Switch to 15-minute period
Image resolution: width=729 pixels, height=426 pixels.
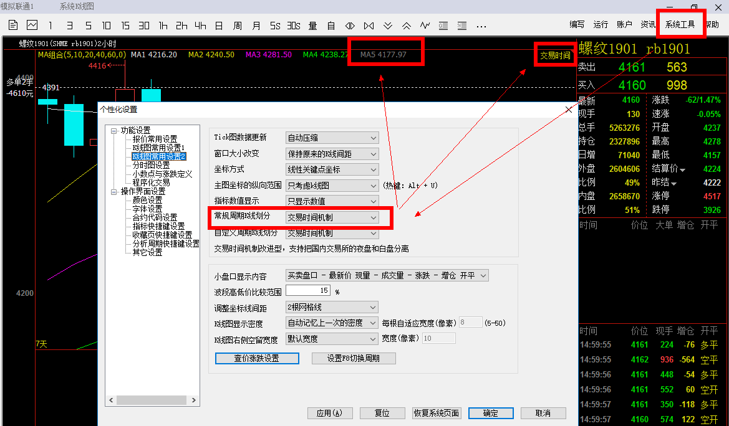tap(125, 26)
